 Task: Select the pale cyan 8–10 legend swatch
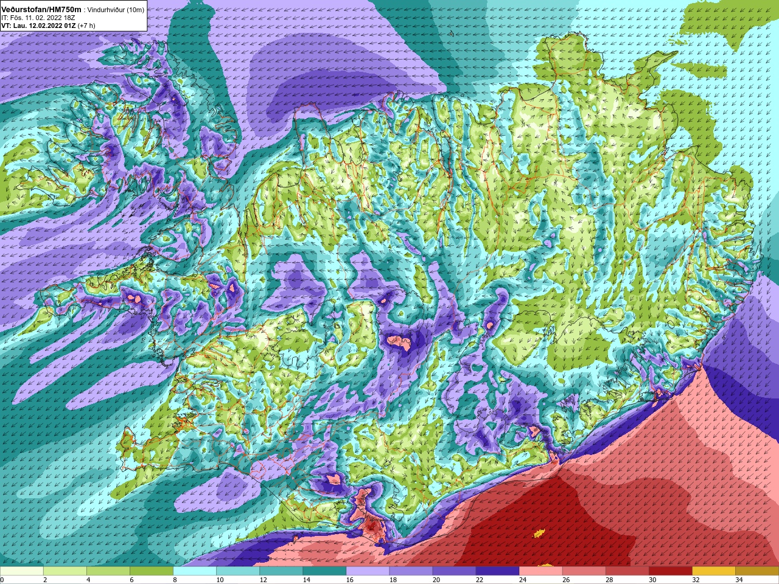[x=195, y=571]
